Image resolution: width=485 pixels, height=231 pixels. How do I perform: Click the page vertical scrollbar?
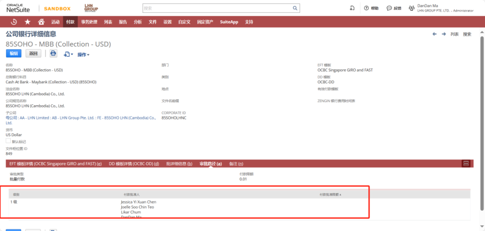[x=482, y=123]
